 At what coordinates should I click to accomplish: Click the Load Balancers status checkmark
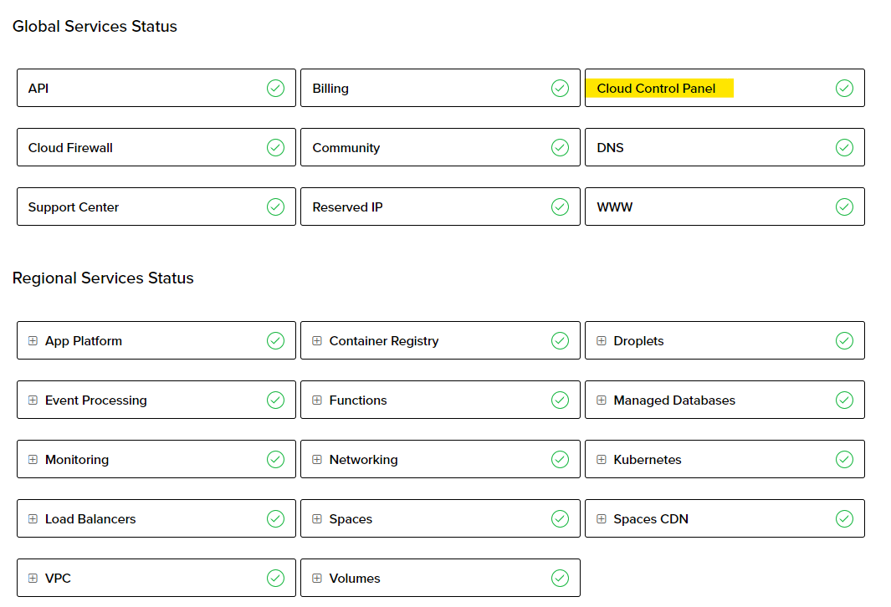coord(275,518)
